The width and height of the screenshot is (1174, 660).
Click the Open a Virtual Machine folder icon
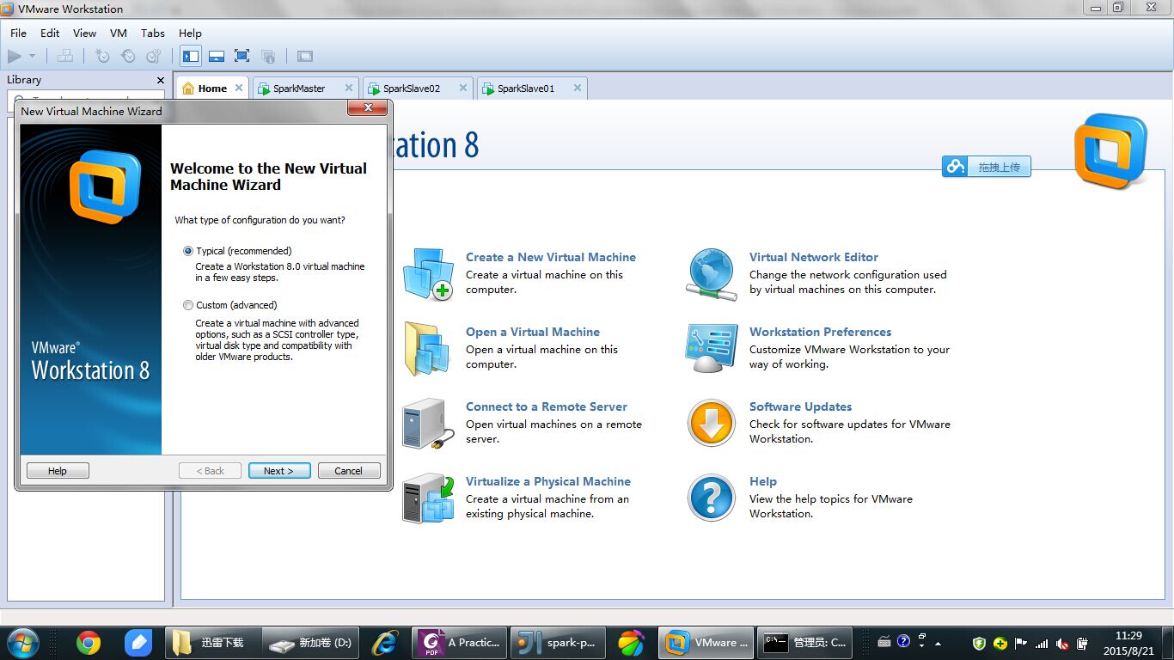point(426,349)
